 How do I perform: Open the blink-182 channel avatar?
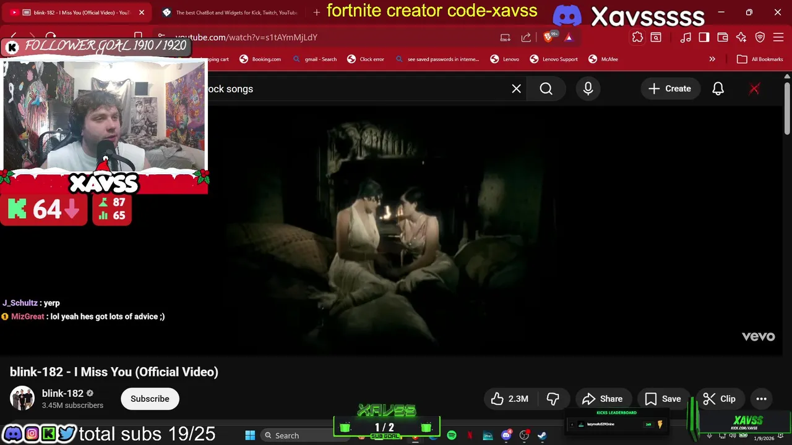[x=22, y=399]
